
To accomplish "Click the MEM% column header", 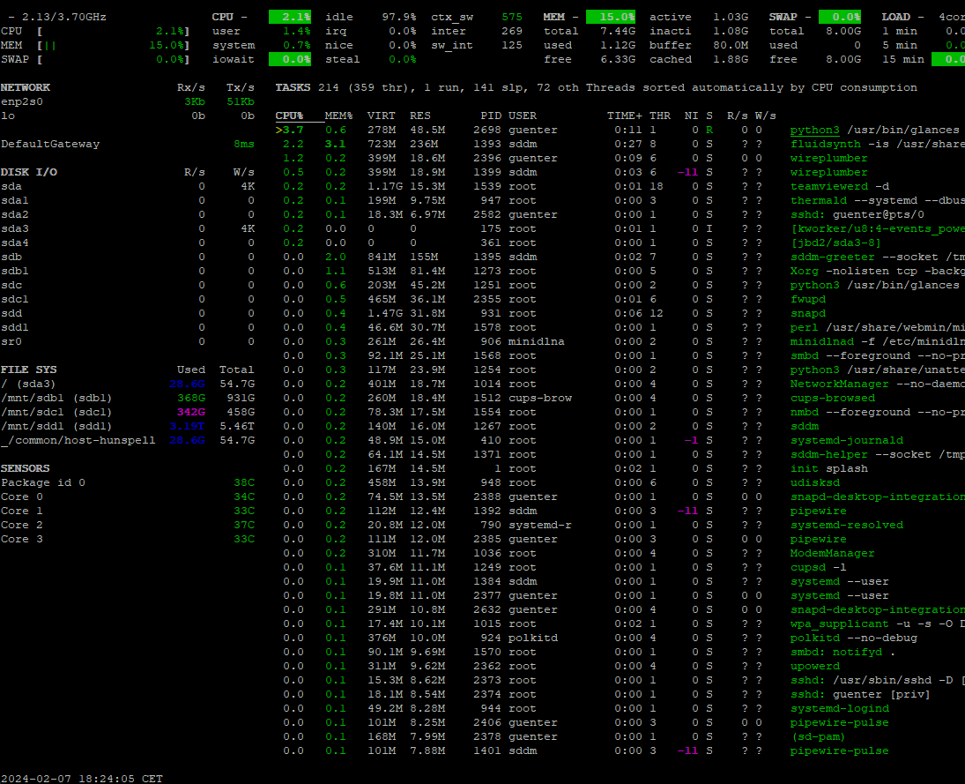I will coord(338,116).
